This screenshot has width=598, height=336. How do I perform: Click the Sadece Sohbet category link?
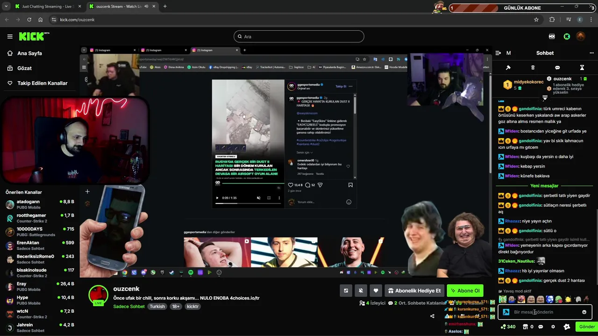pyautogui.click(x=129, y=307)
